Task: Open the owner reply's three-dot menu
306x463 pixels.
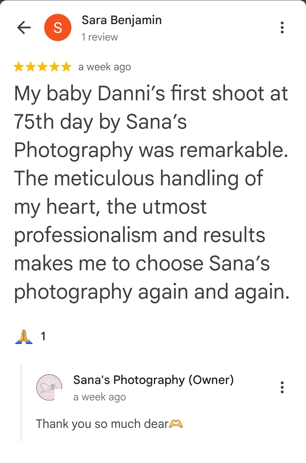Action: [282, 387]
